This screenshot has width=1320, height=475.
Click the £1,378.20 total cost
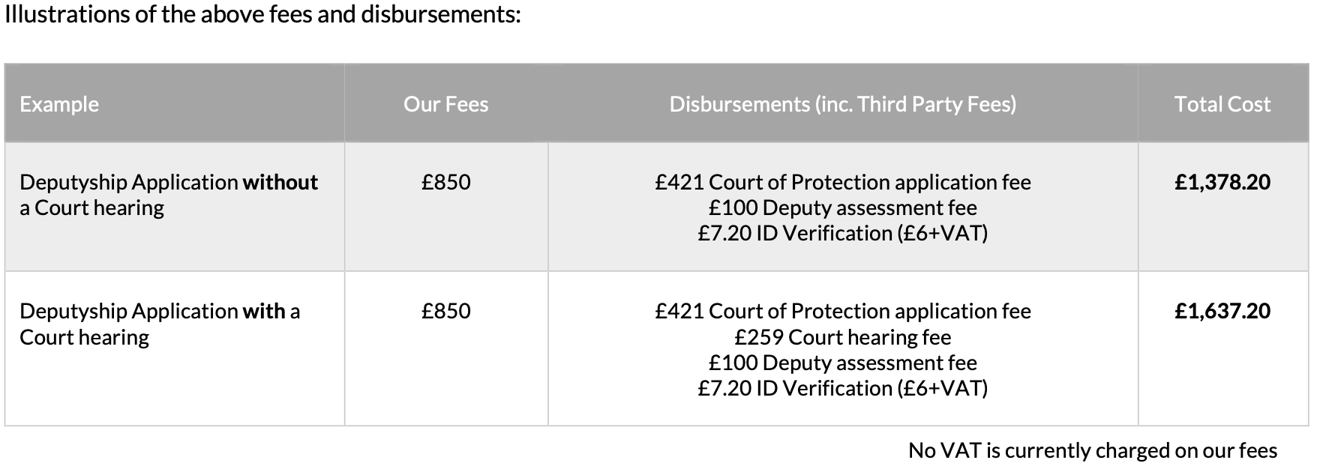[1222, 182]
